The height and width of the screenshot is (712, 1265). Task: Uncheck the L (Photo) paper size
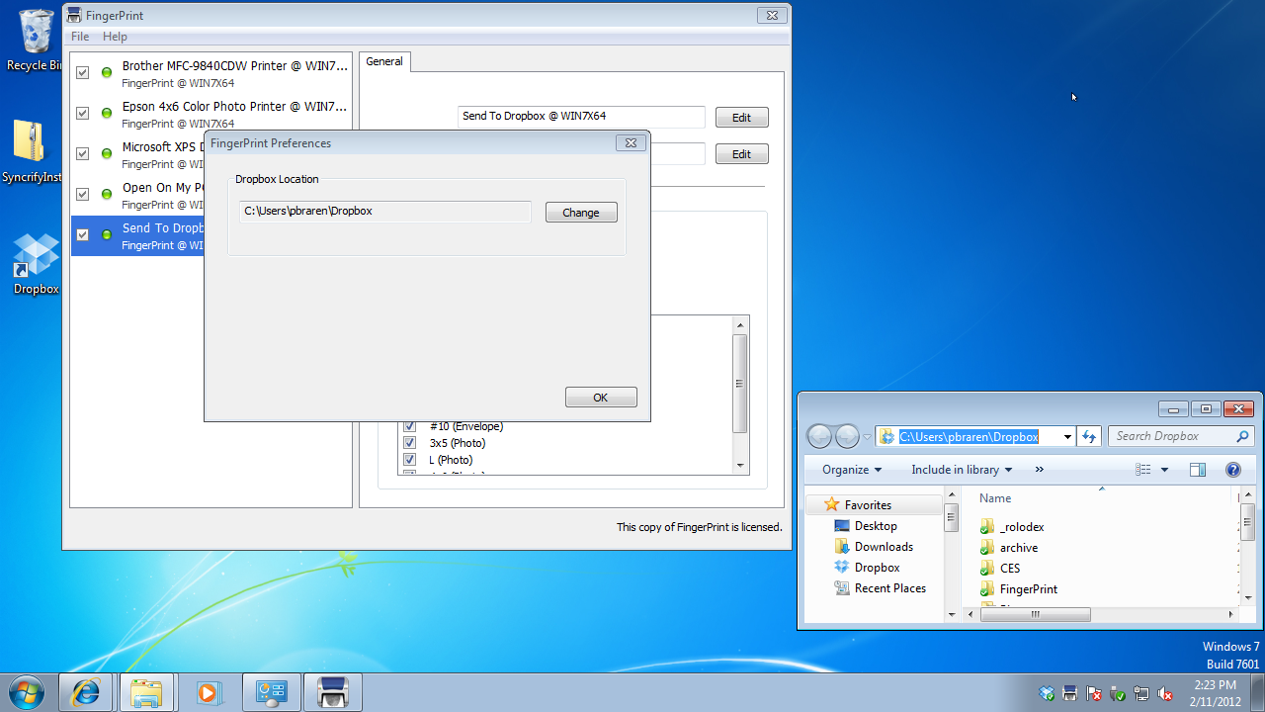click(x=409, y=460)
